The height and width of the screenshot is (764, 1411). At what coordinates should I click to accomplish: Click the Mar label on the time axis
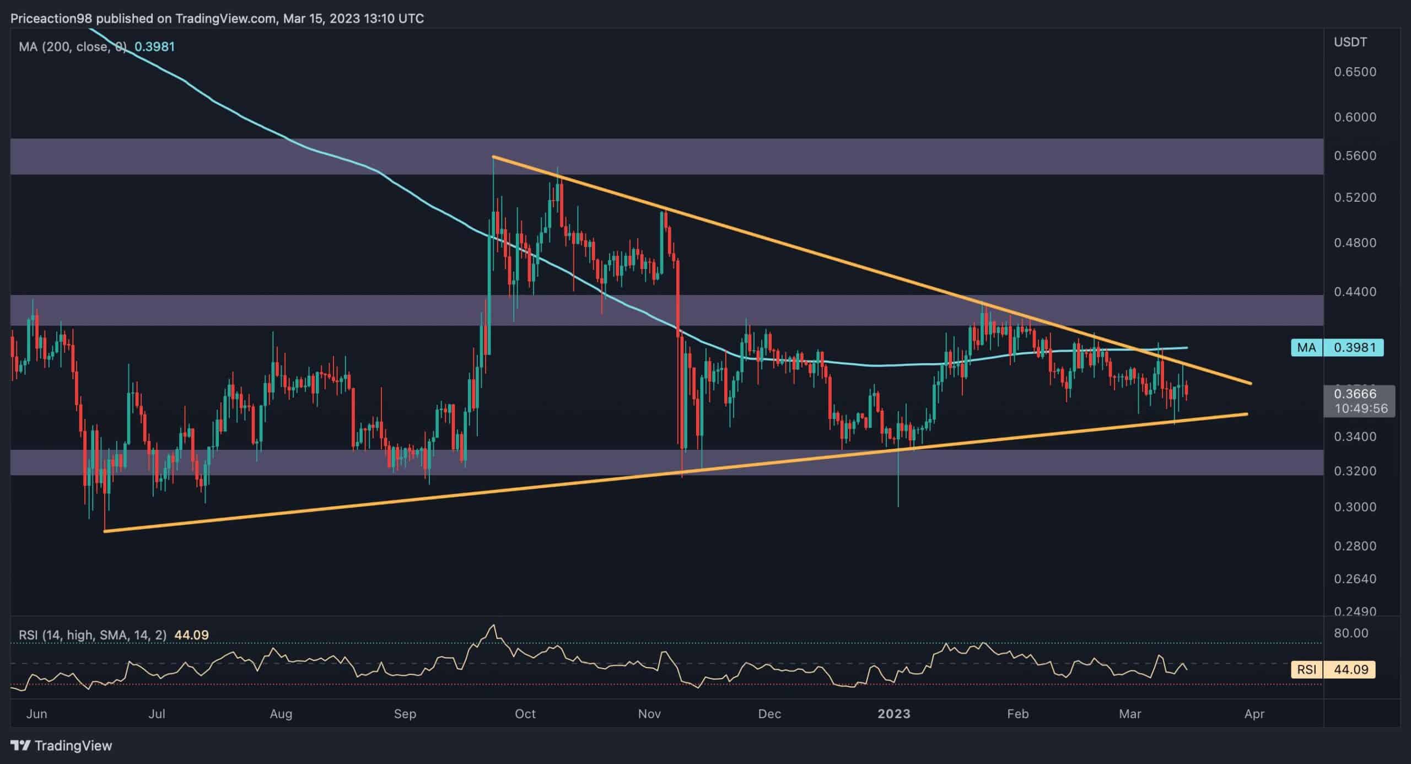coord(1129,714)
